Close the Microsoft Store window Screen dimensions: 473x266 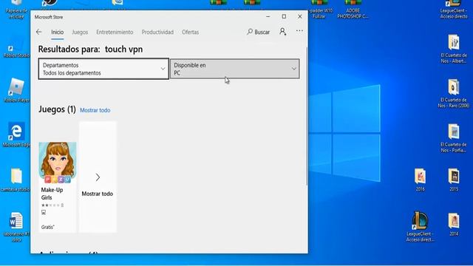pyautogui.click(x=300, y=16)
